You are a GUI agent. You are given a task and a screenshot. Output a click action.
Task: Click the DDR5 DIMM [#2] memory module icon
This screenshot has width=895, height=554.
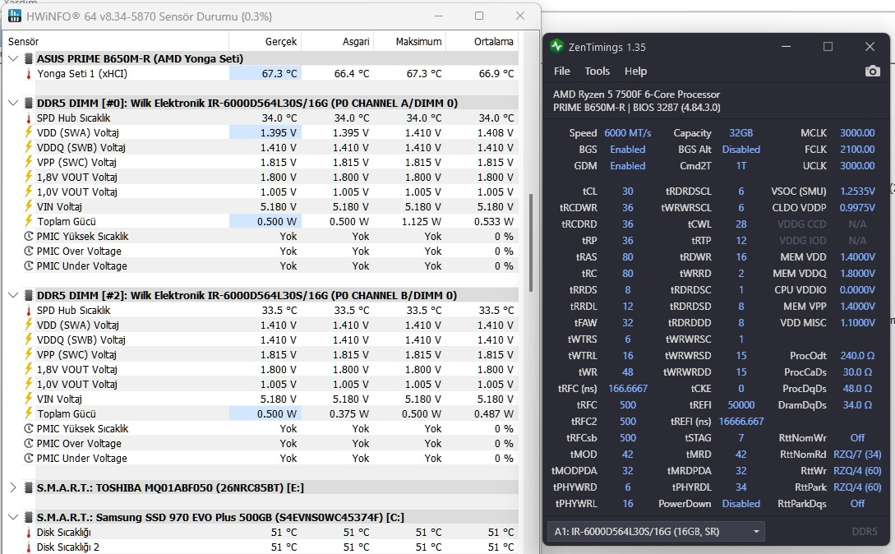pyautogui.click(x=29, y=296)
